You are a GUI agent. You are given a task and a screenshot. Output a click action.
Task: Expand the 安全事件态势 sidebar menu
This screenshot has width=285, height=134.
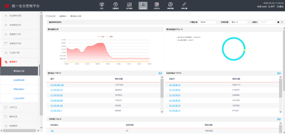click(x=19, y=16)
